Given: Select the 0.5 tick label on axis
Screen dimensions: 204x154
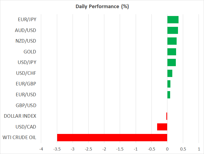Looking at the screenshot, I should (183, 149).
